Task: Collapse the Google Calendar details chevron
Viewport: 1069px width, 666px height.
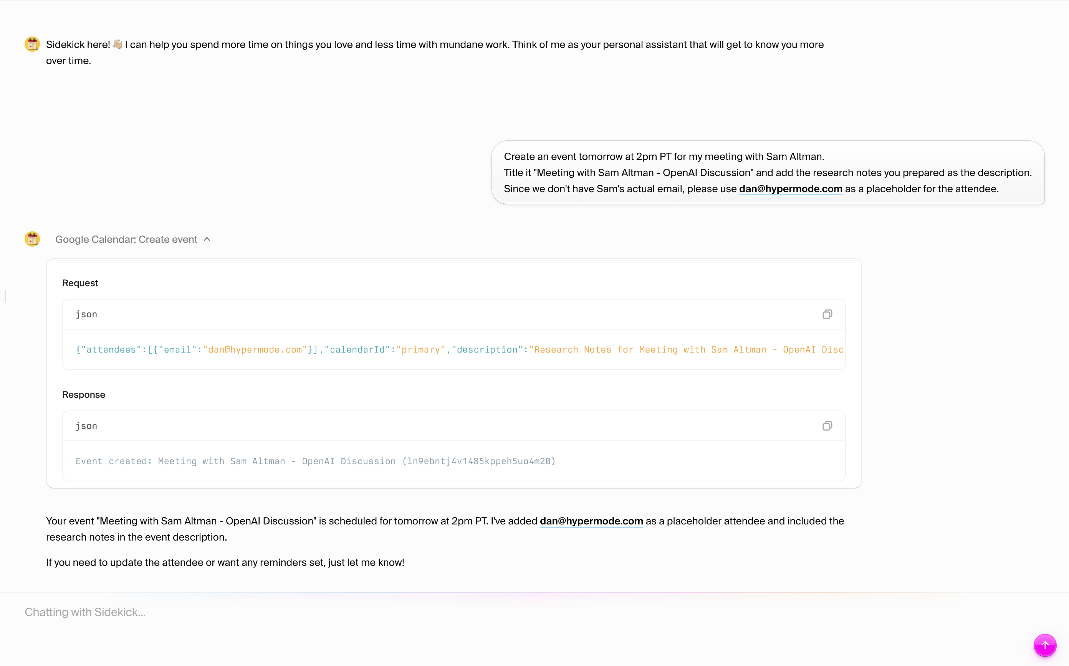Action: click(207, 239)
